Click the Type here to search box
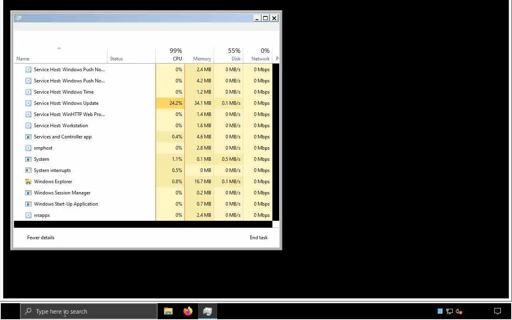 (89, 311)
